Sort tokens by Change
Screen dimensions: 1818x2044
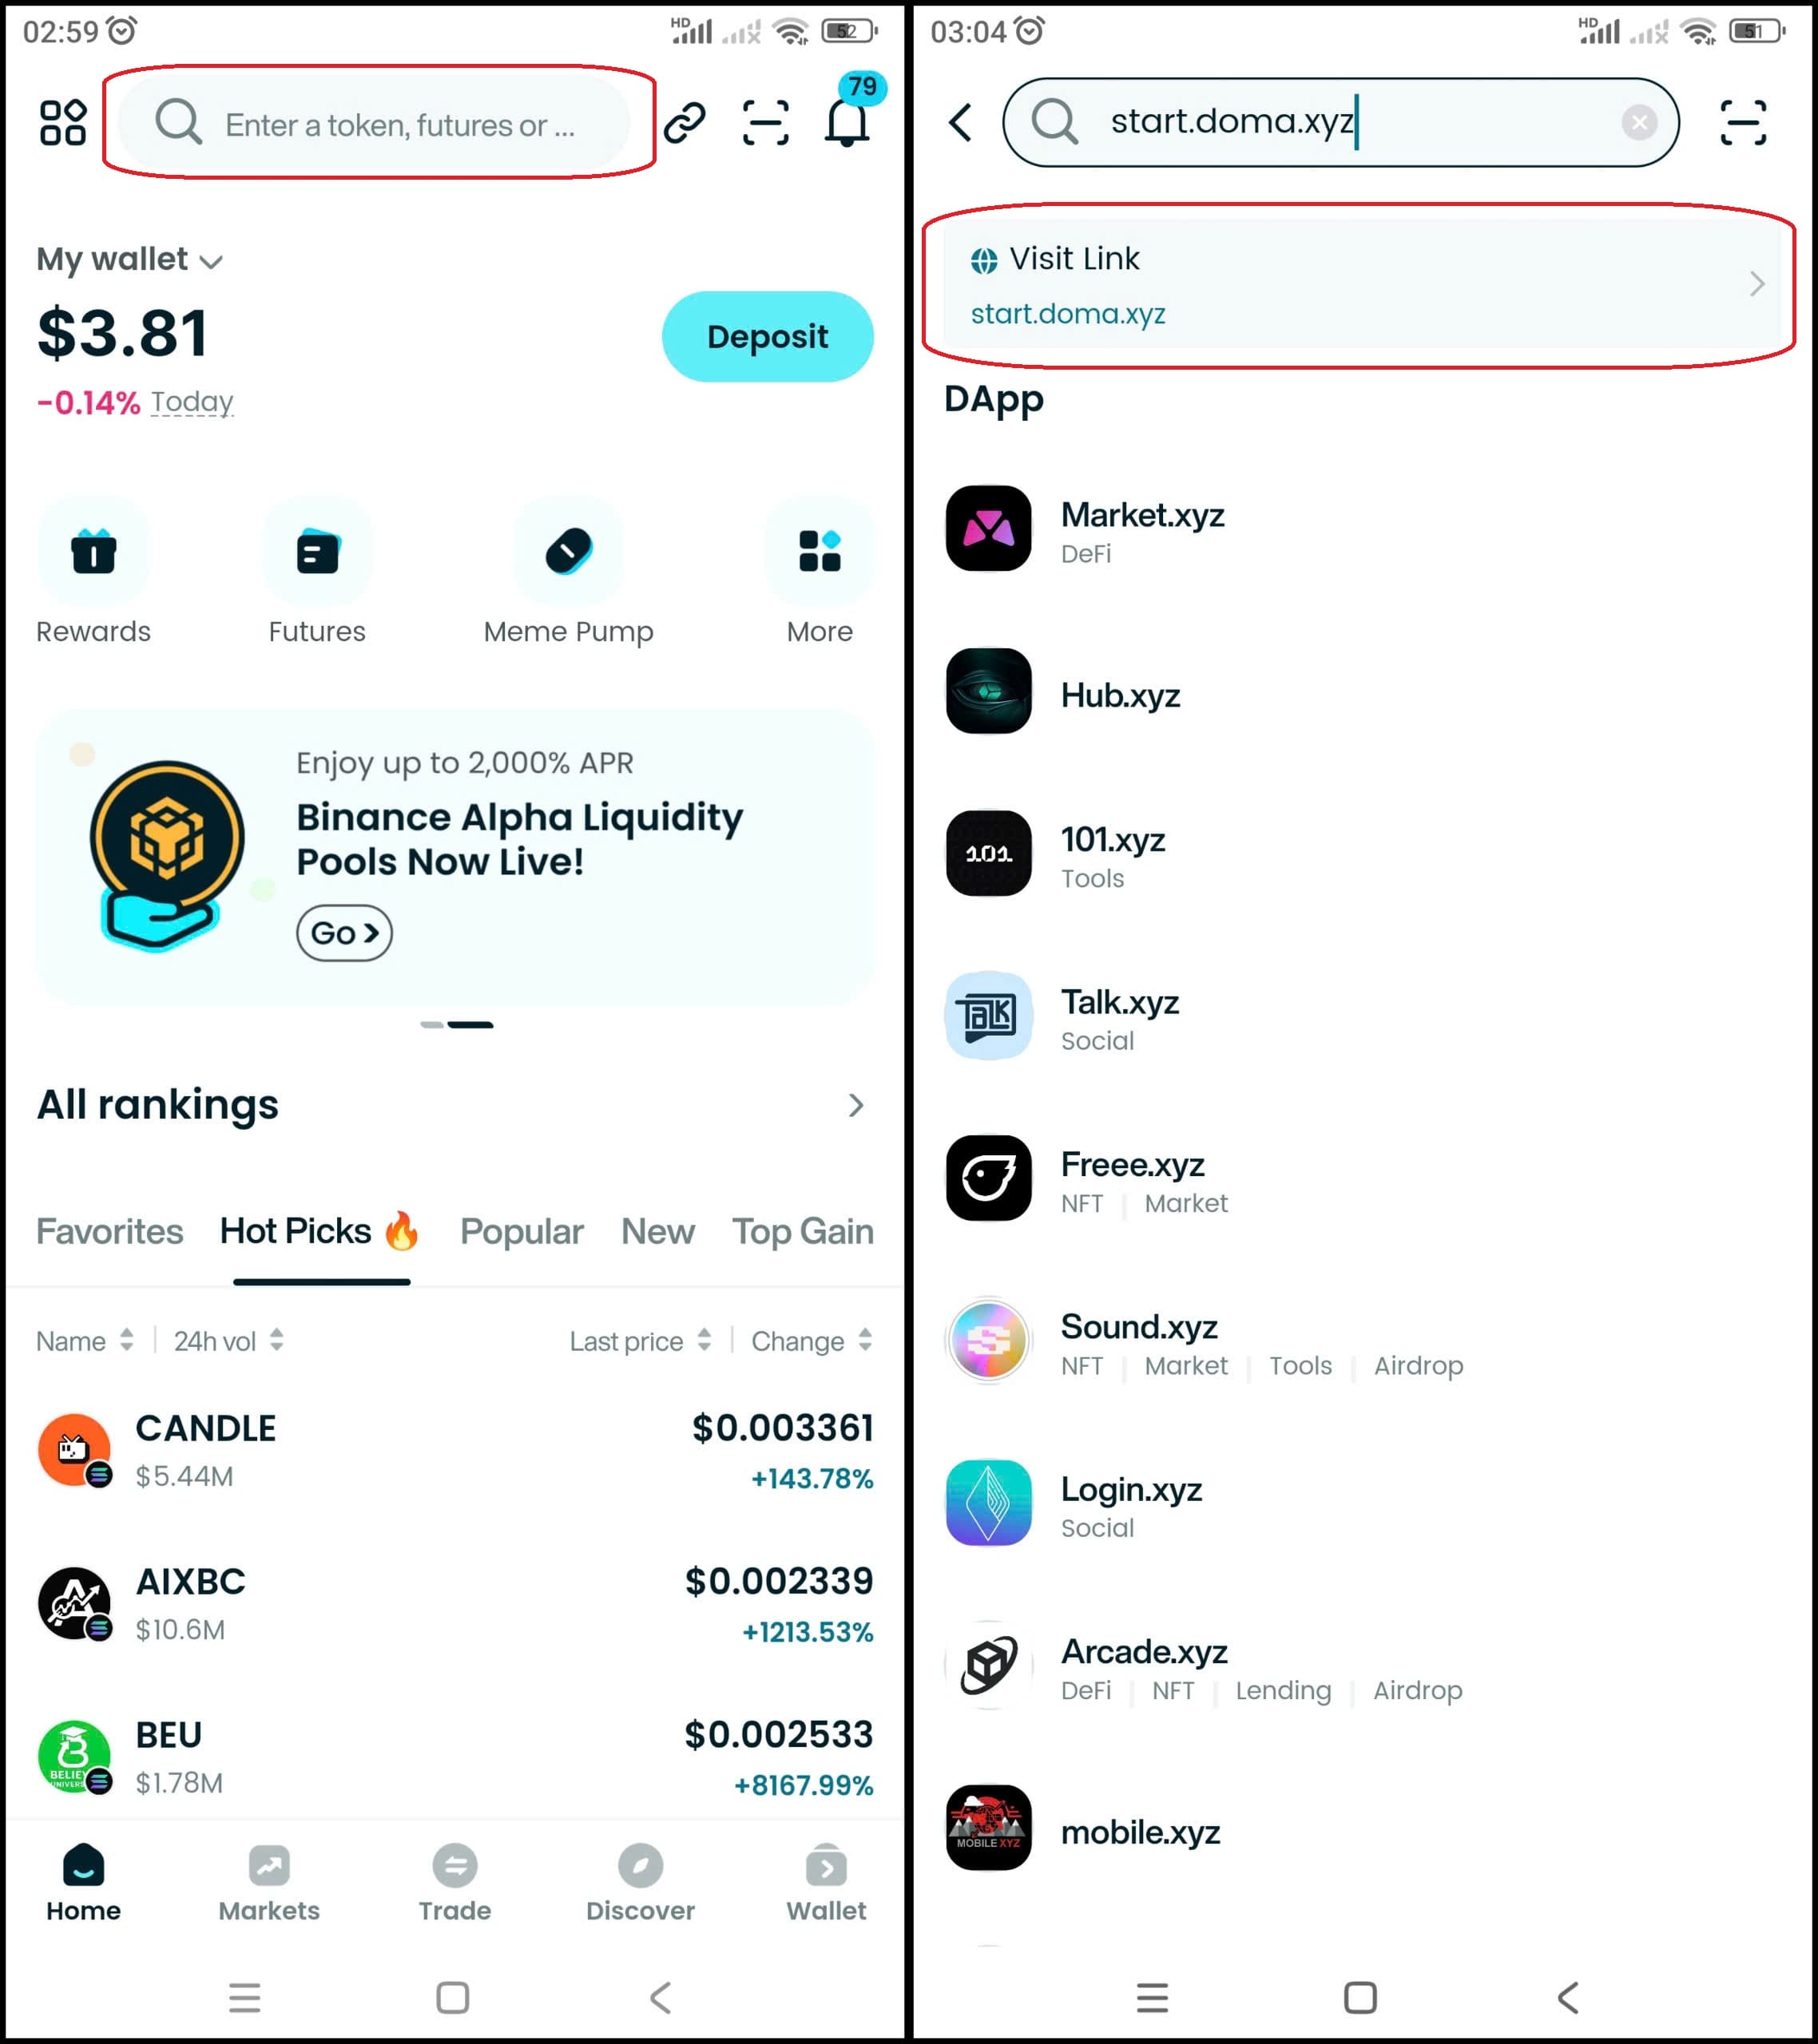point(812,1341)
